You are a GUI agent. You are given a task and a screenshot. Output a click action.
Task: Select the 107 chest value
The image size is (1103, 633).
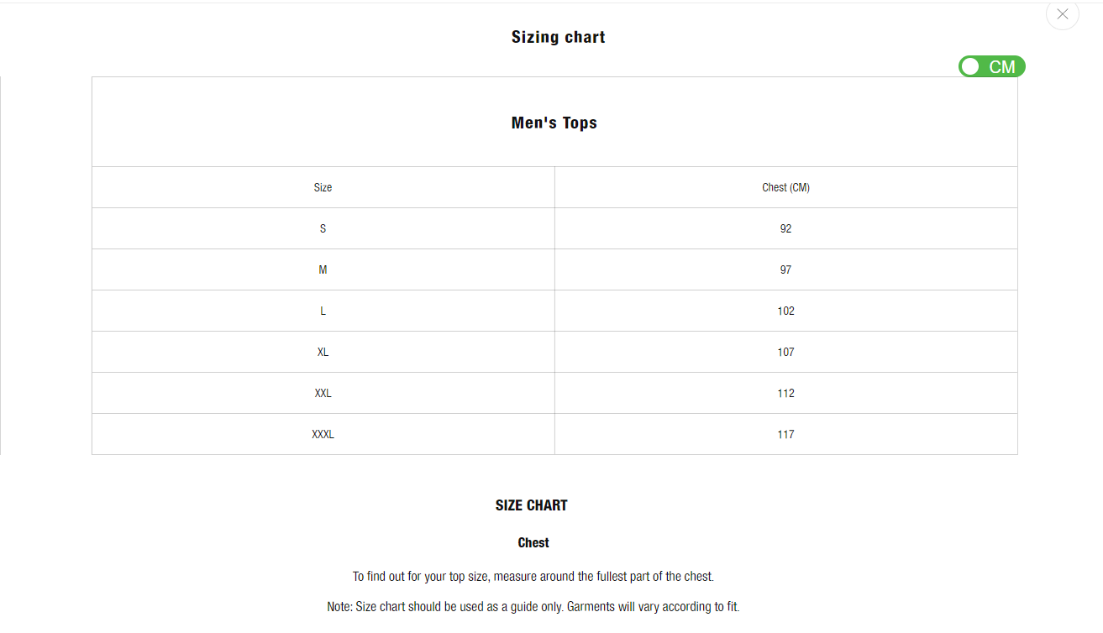(785, 352)
